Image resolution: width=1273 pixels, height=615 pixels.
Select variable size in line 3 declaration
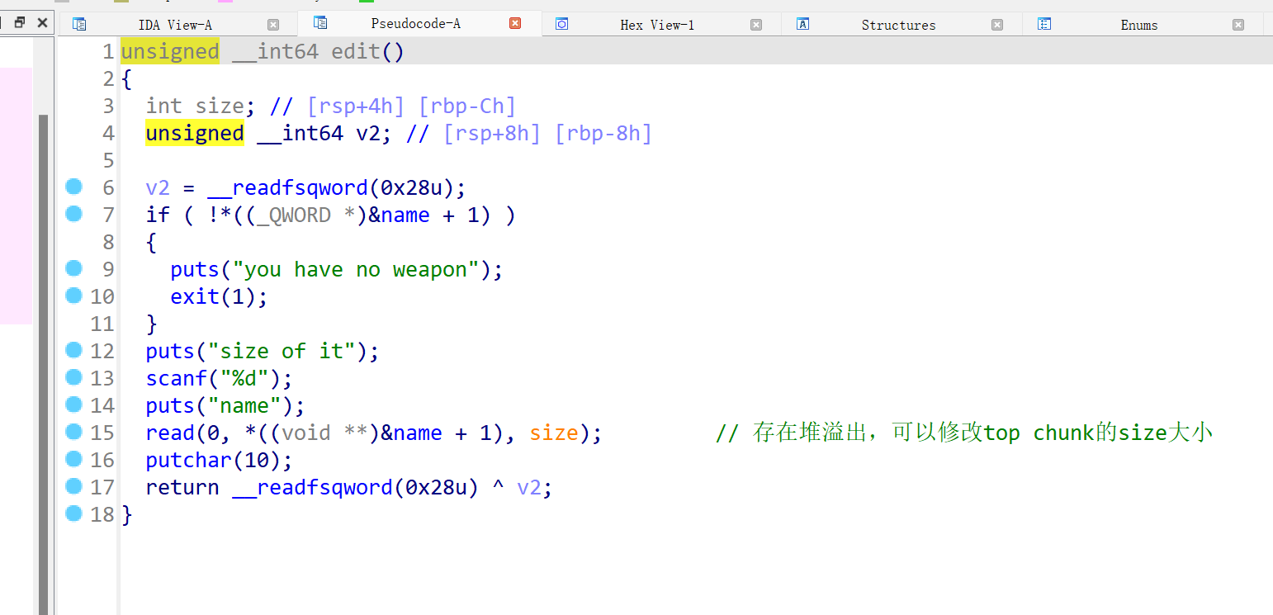pos(219,106)
